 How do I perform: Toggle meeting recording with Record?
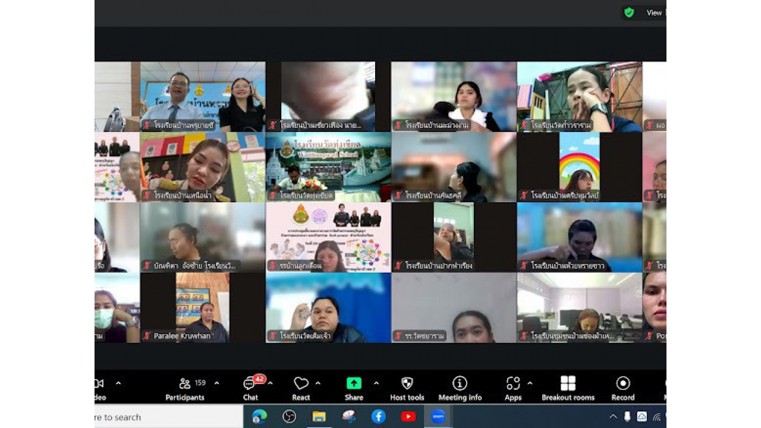coord(622,388)
